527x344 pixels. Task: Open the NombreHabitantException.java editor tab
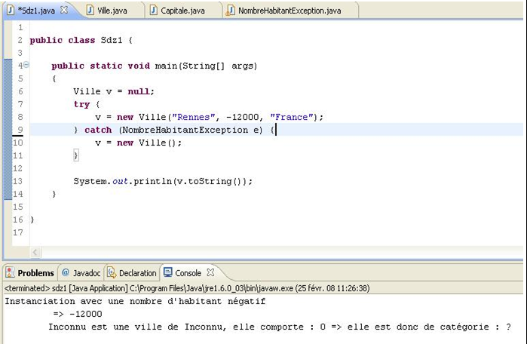pos(290,11)
